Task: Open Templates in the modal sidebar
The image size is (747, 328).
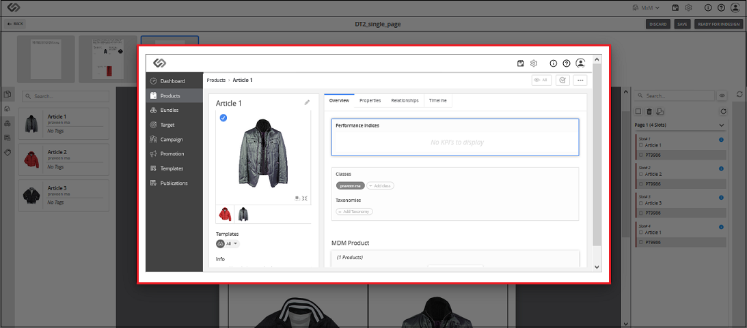Action: [x=174, y=168]
